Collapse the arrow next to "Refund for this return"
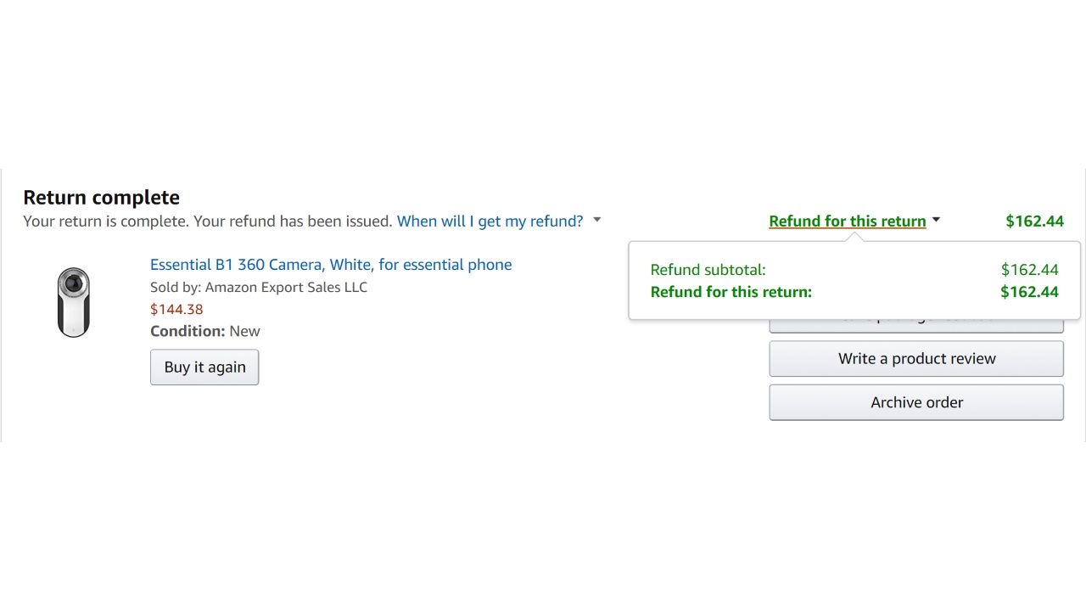The image size is (1086, 611). pyautogui.click(x=936, y=221)
